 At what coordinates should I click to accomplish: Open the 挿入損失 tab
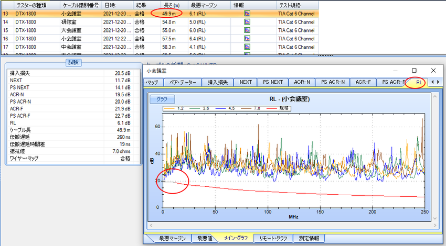(218, 82)
